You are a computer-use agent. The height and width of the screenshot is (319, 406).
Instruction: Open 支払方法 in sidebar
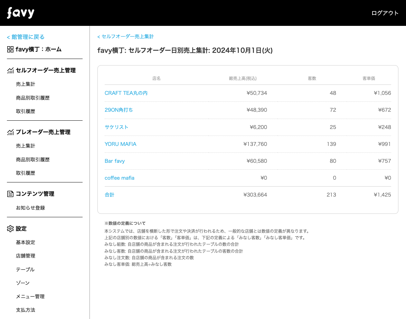[x=25, y=310]
